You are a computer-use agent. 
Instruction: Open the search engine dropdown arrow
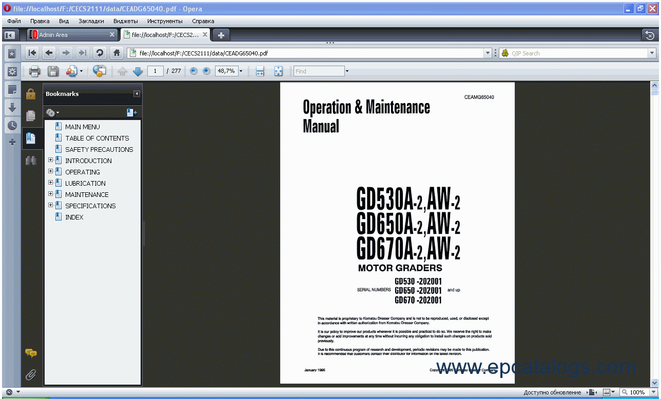point(652,53)
